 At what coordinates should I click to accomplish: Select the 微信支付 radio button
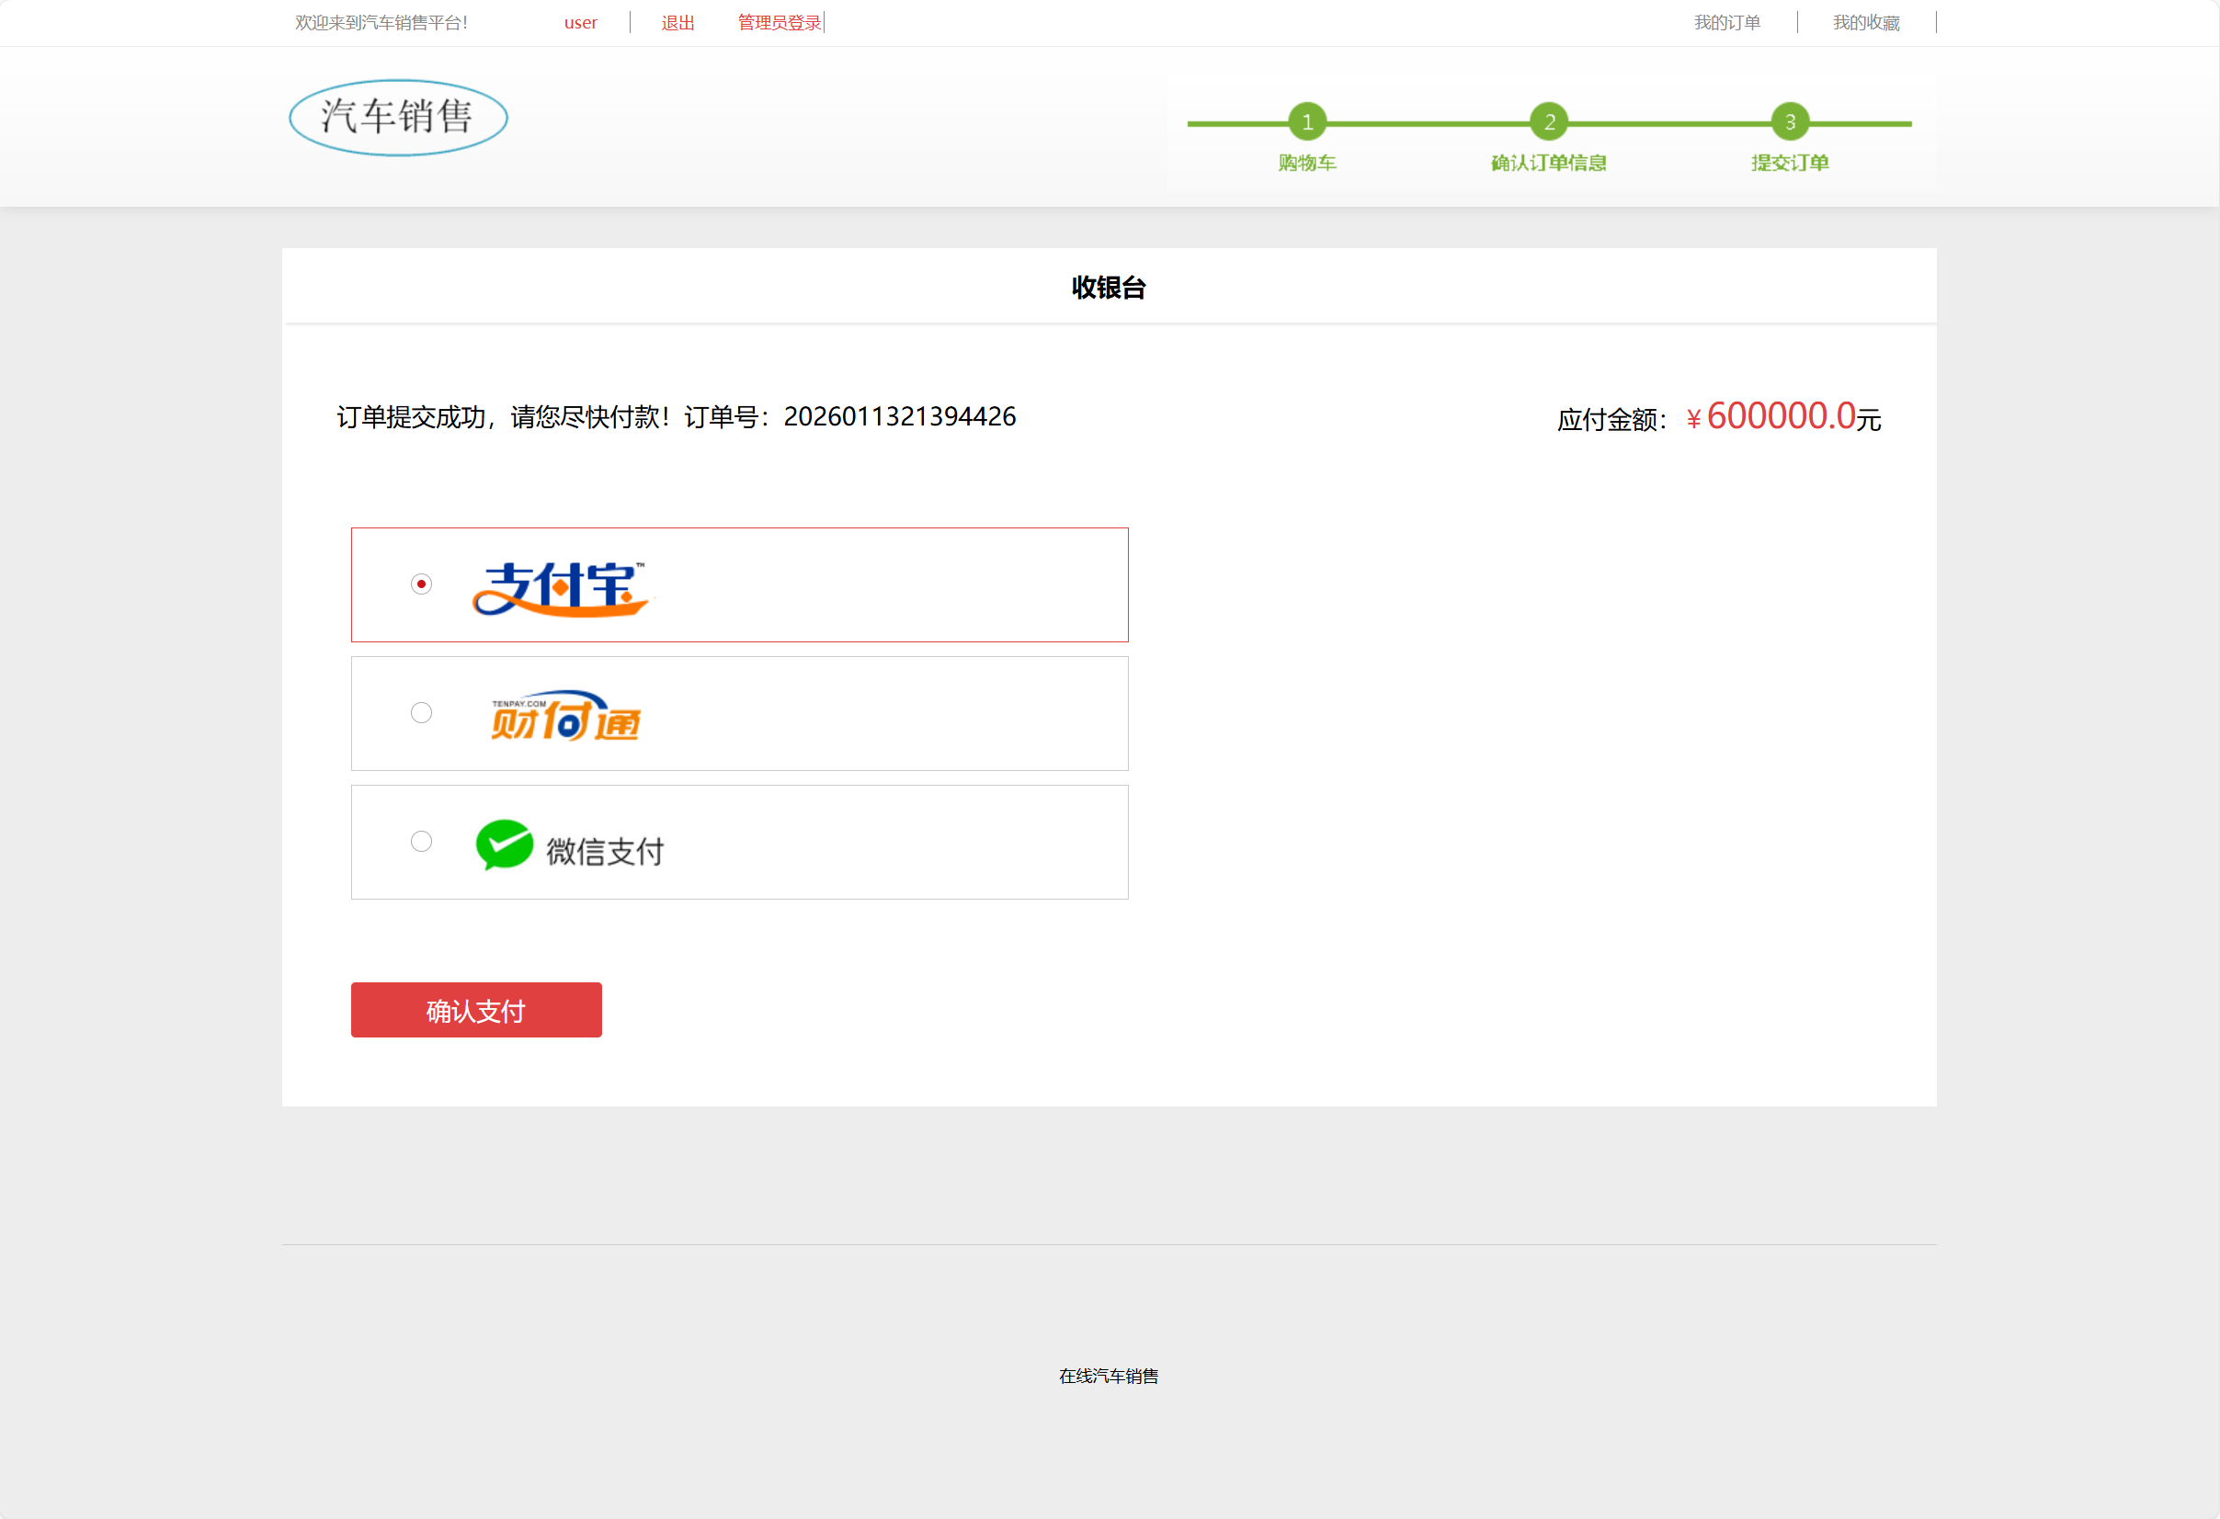(420, 841)
